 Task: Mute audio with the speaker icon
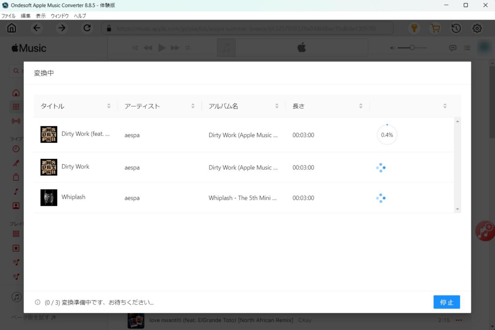[392, 48]
